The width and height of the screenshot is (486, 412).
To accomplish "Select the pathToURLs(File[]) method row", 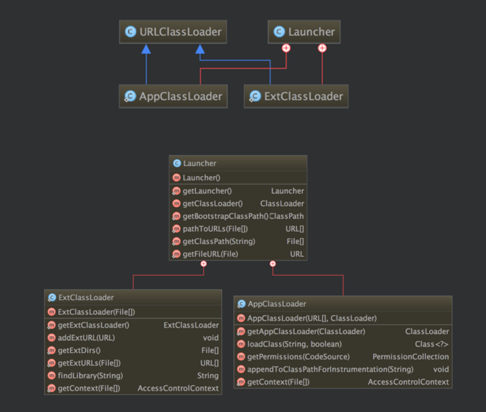I will pos(238,229).
